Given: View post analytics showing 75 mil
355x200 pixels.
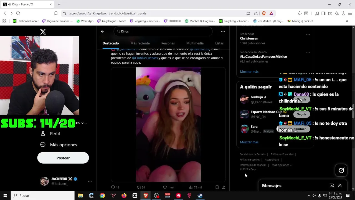Looking at the screenshot, I should click(x=195, y=187).
